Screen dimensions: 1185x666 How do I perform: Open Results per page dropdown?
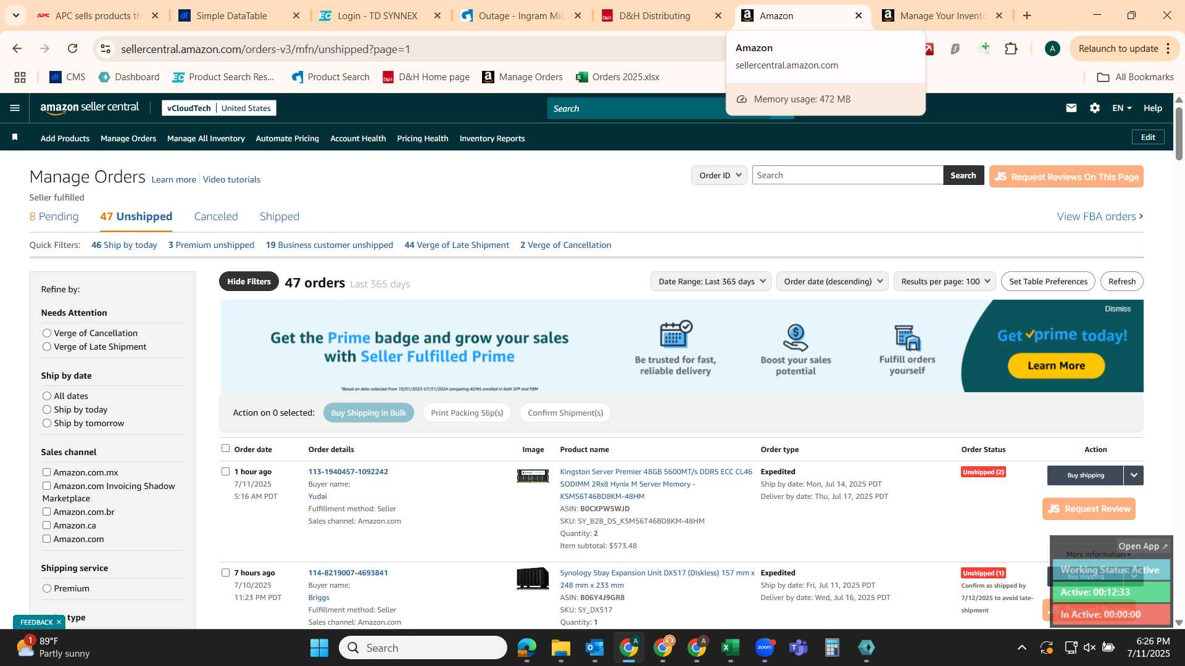coord(945,281)
